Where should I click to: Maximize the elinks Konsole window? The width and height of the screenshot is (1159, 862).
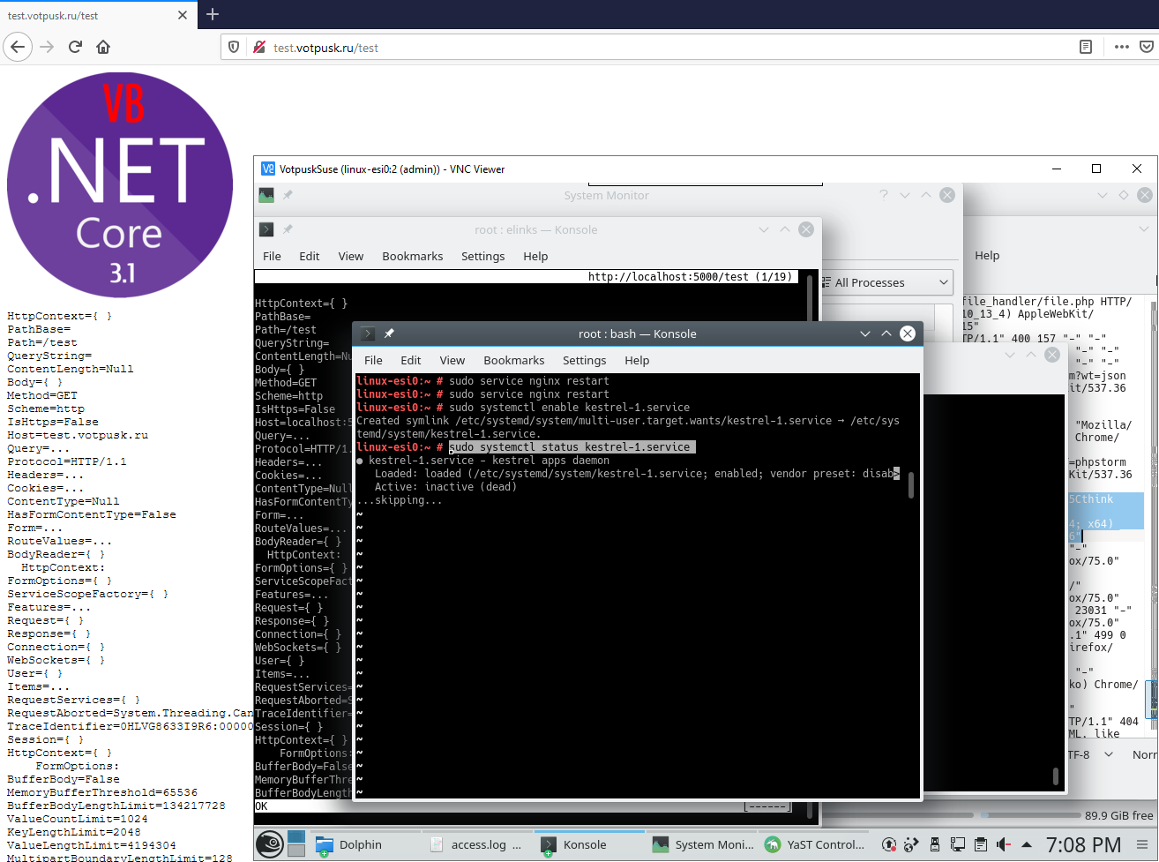[x=785, y=229]
